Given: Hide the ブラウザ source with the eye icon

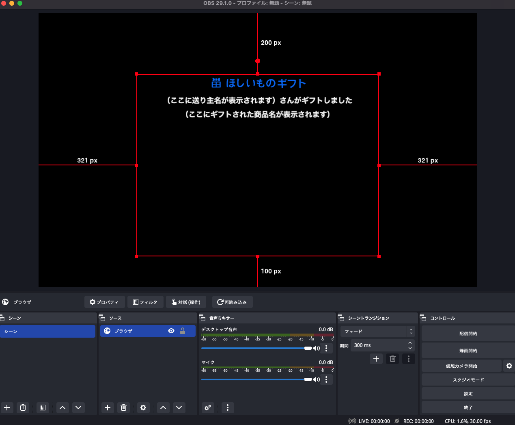Looking at the screenshot, I should [171, 331].
